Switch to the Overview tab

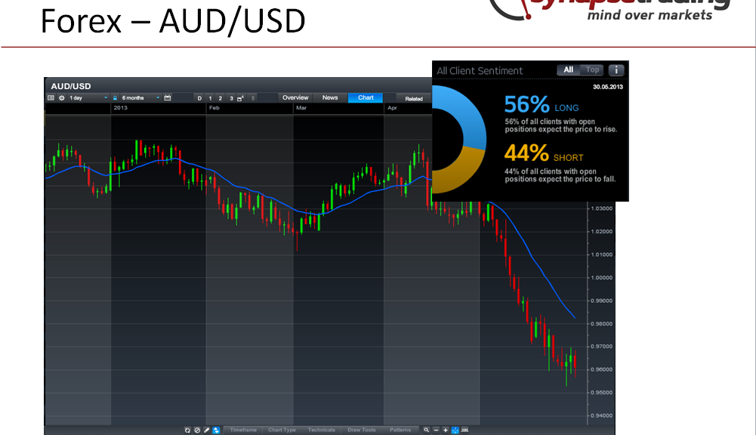[295, 98]
